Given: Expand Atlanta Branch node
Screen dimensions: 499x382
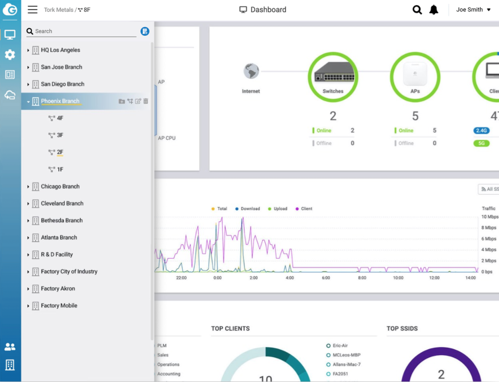Looking at the screenshot, I should (x=28, y=238).
